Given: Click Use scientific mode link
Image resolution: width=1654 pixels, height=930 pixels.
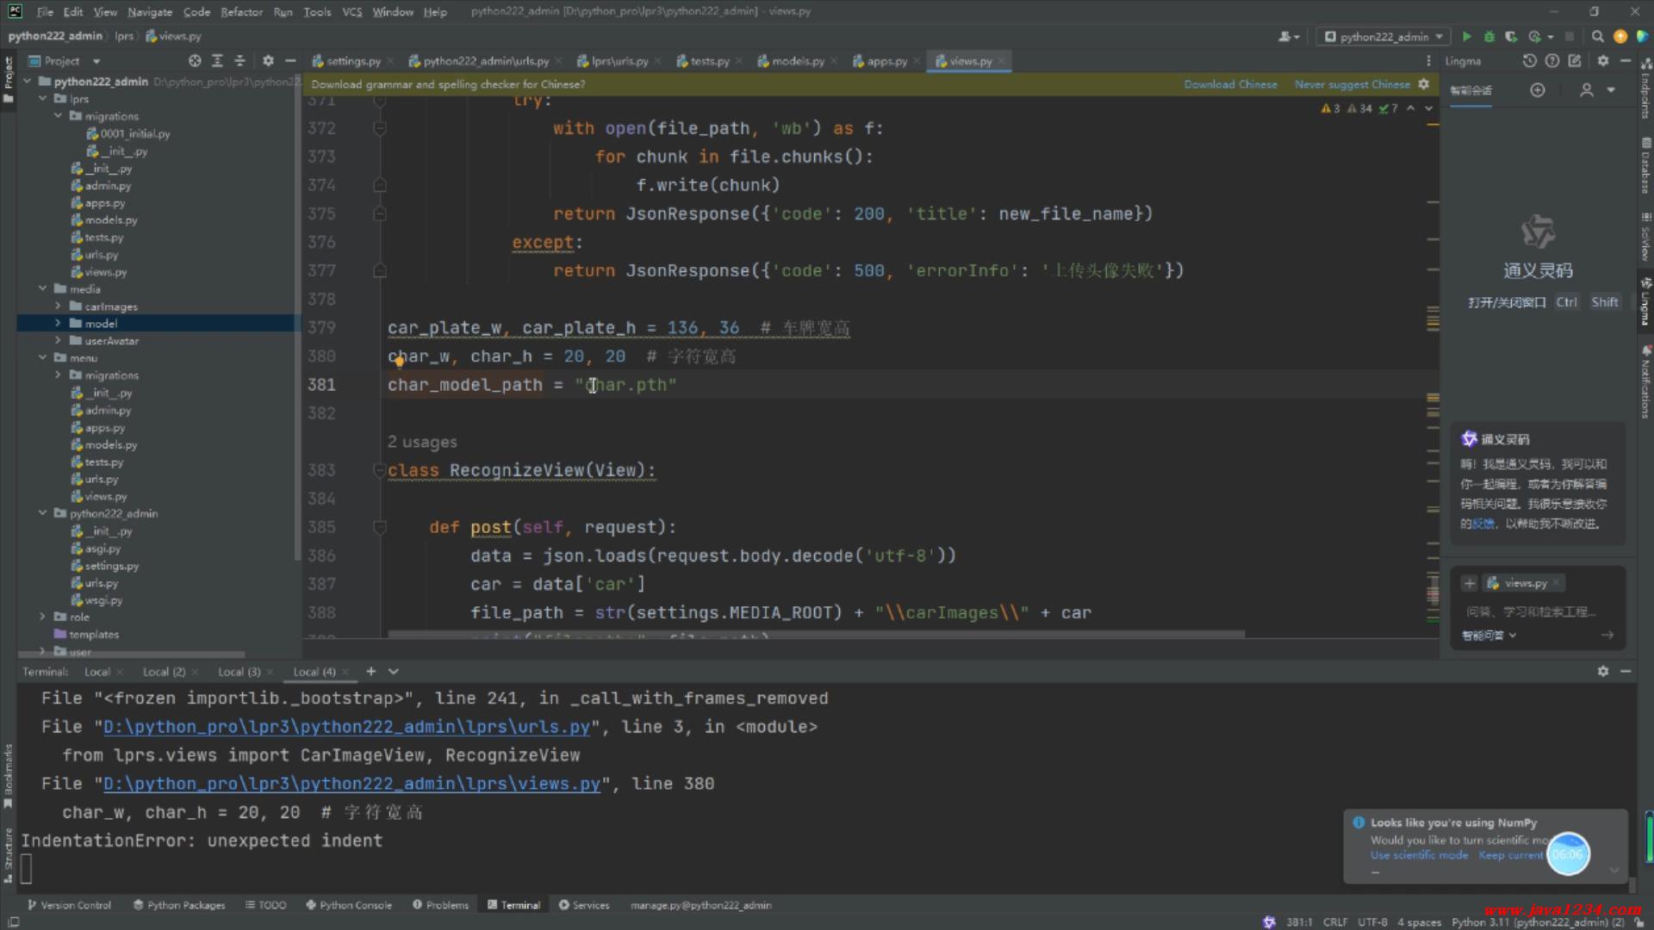Looking at the screenshot, I should click(x=1419, y=855).
